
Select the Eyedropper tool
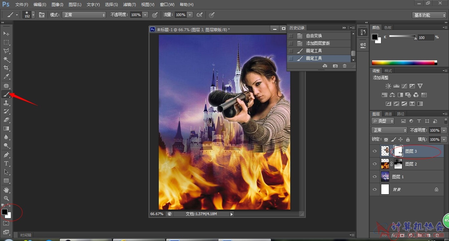tap(6, 77)
